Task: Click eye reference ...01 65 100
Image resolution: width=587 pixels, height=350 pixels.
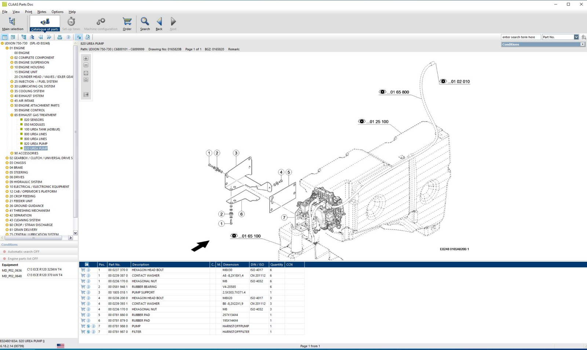Action: pos(245,236)
